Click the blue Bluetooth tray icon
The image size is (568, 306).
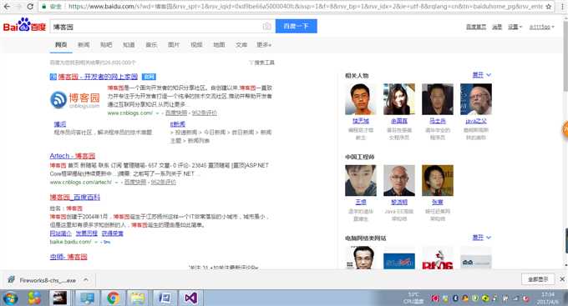point(455,298)
